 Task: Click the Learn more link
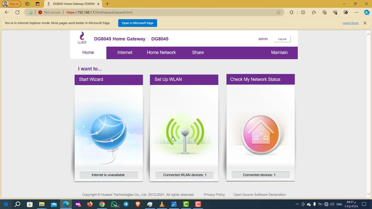[x=350, y=23]
